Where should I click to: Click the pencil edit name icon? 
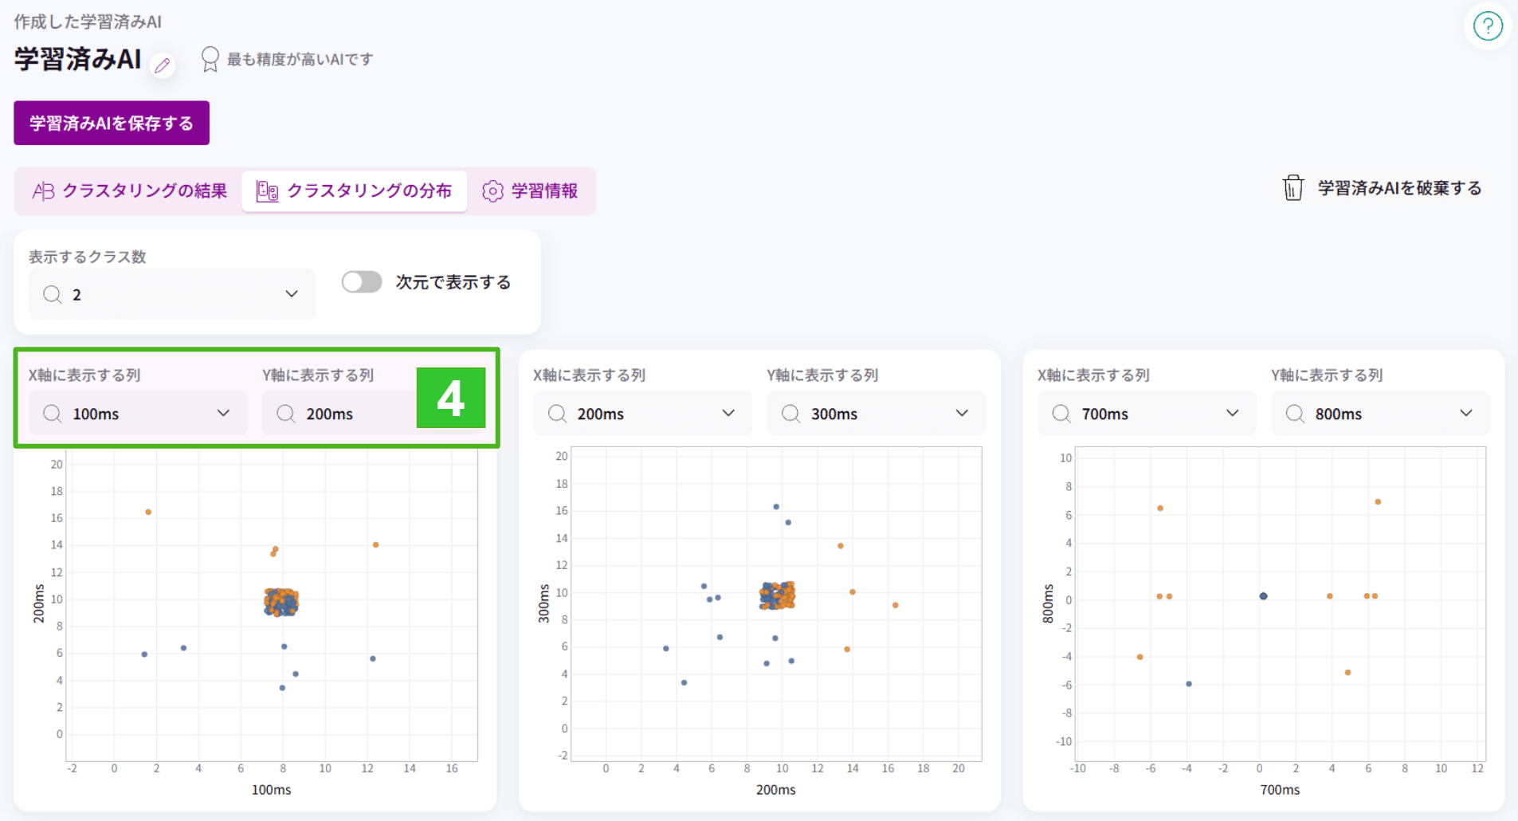click(x=163, y=65)
